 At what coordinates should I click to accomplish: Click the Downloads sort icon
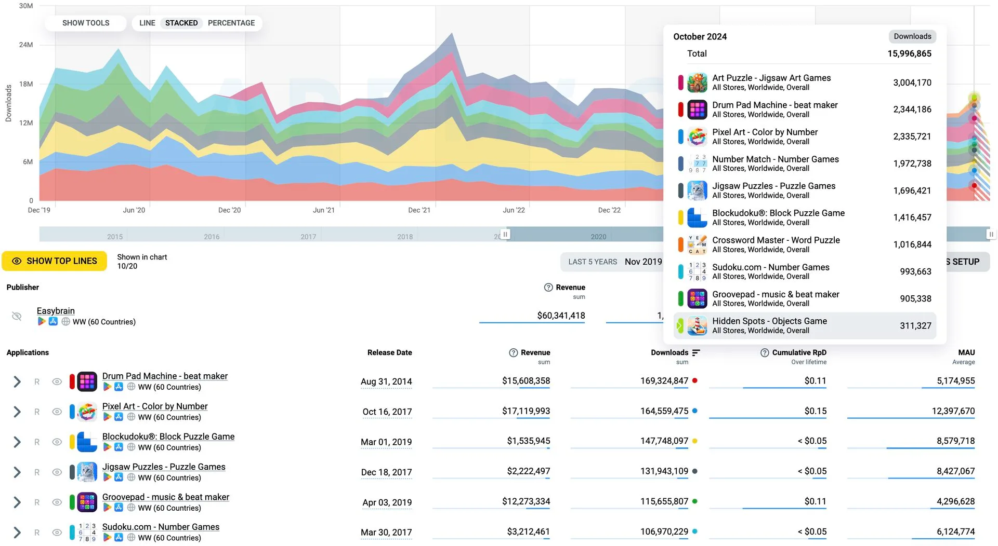click(x=697, y=353)
